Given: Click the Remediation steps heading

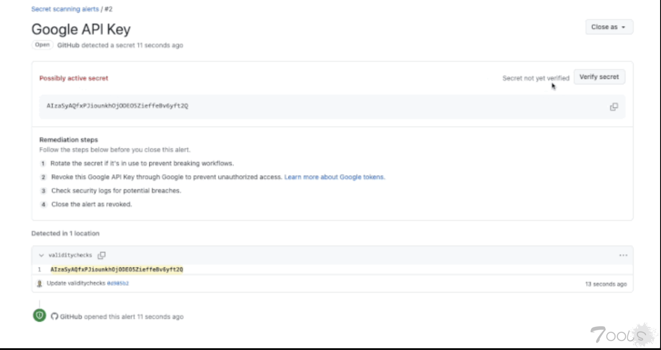Looking at the screenshot, I should coord(69,140).
